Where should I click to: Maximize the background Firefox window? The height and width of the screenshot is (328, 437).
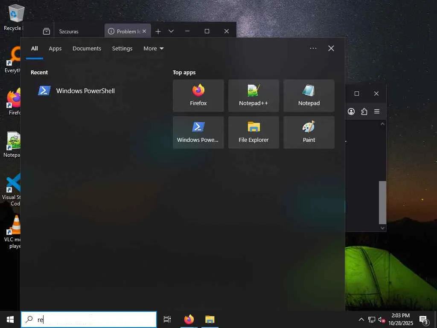(x=356, y=94)
